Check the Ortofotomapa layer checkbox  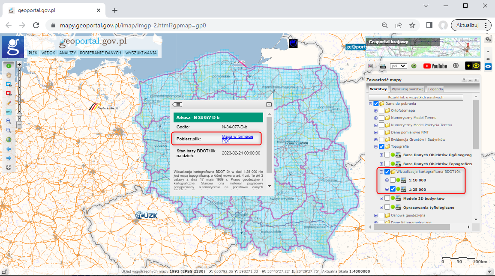coord(382,111)
